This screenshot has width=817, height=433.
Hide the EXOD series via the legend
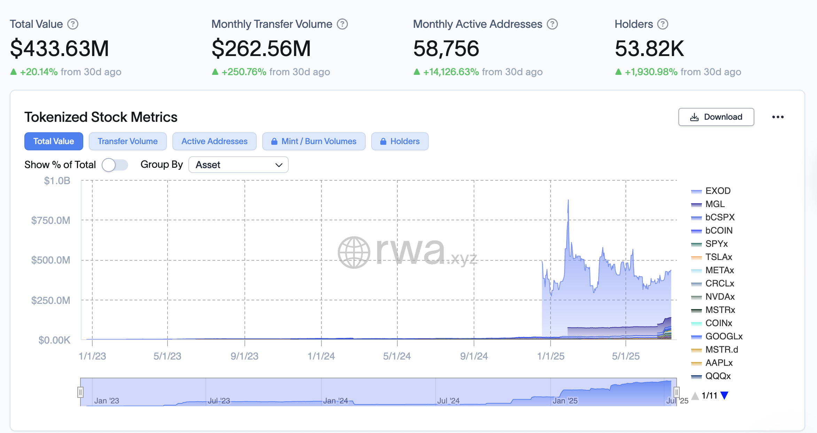717,191
